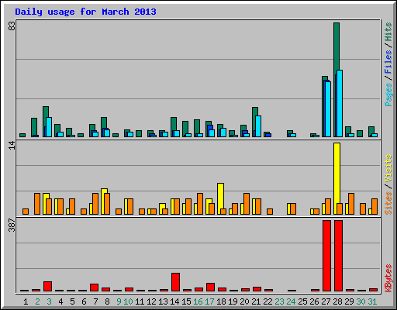The image size is (397, 310).
Task: Select the day '4' label on the x-axis
Action: tap(60, 301)
